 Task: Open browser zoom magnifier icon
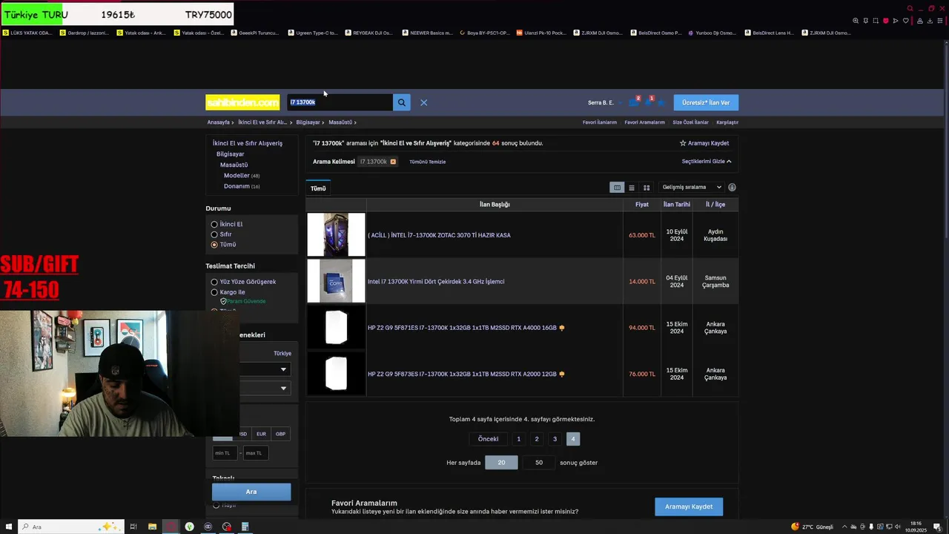click(856, 21)
